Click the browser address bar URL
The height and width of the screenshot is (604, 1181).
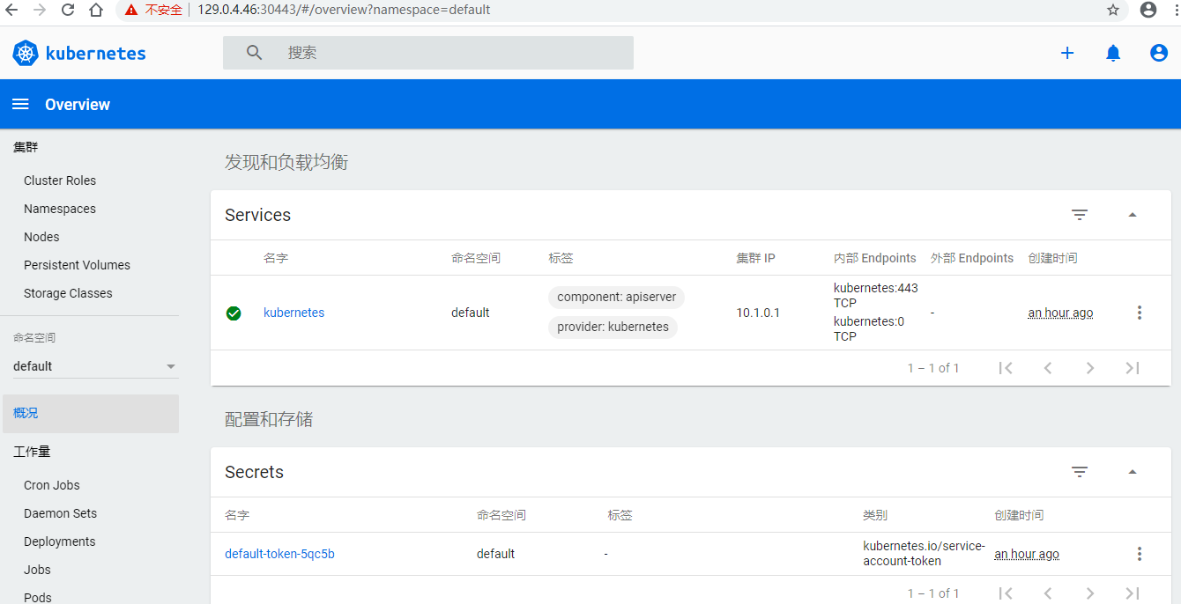click(344, 11)
